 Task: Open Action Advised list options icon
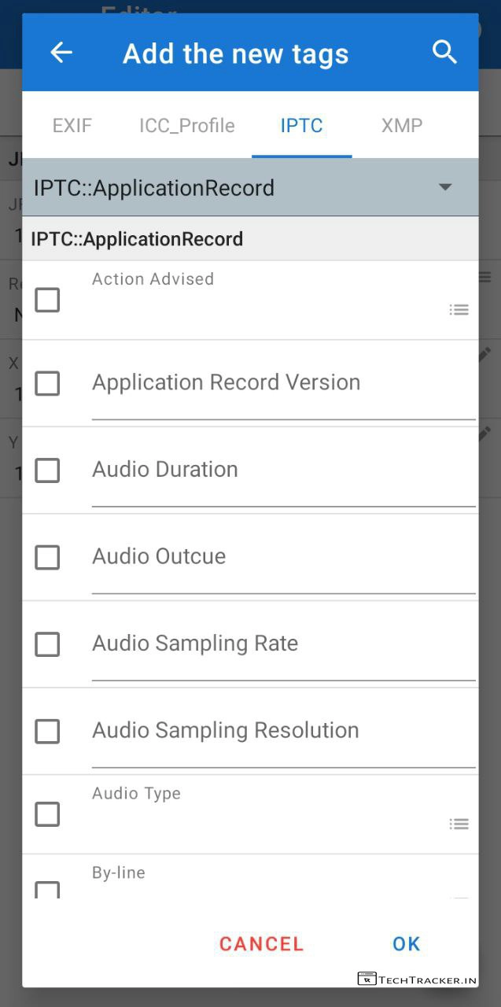point(459,310)
